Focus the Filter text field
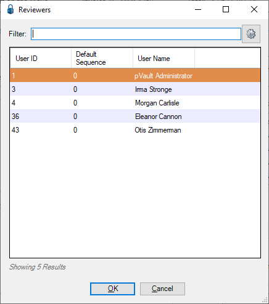The height and width of the screenshot is (304, 269). pyautogui.click(x=136, y=34)
